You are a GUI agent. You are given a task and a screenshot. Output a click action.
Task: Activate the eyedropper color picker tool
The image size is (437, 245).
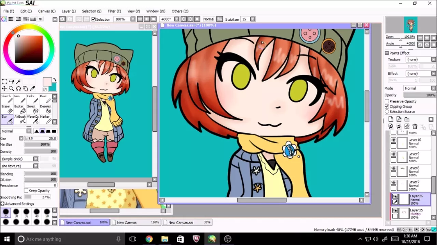pos(33,88)
